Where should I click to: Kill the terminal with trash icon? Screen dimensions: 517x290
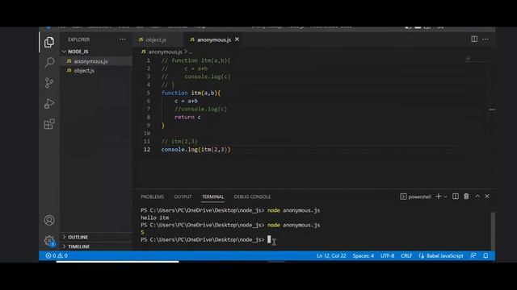coord(466,197)
